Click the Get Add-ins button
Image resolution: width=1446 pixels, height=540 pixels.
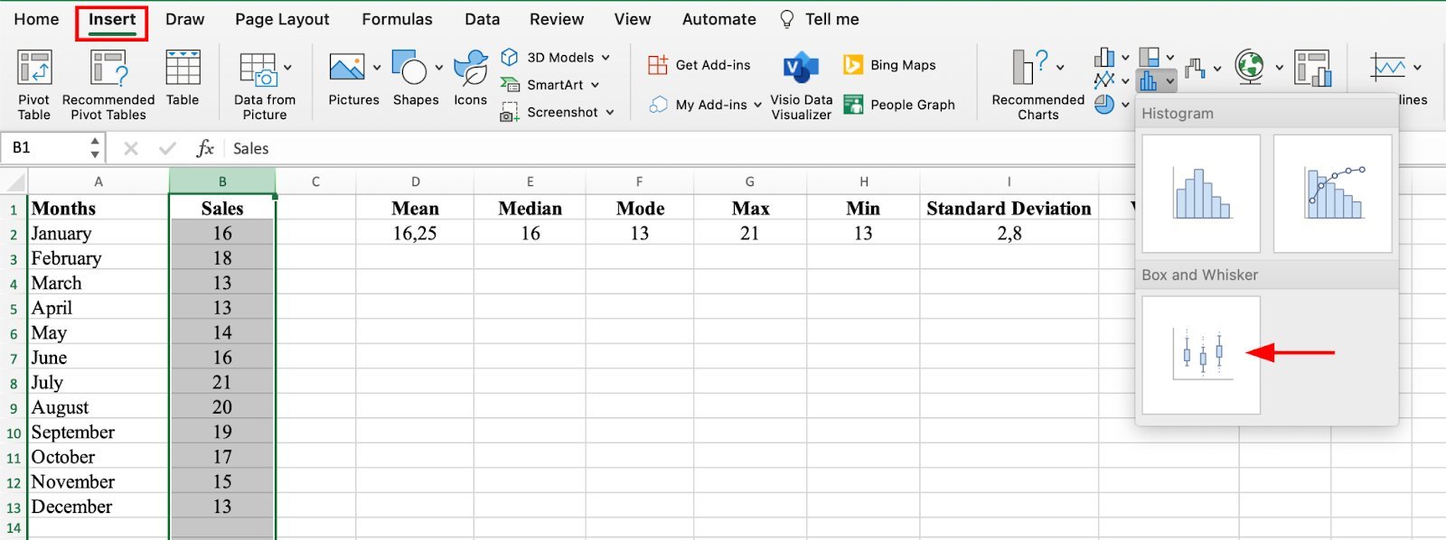tap(700, 65)
